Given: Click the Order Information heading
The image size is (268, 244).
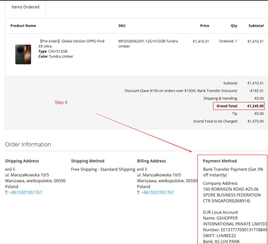Looking at the screenshot, I should (x=28, y=144).
